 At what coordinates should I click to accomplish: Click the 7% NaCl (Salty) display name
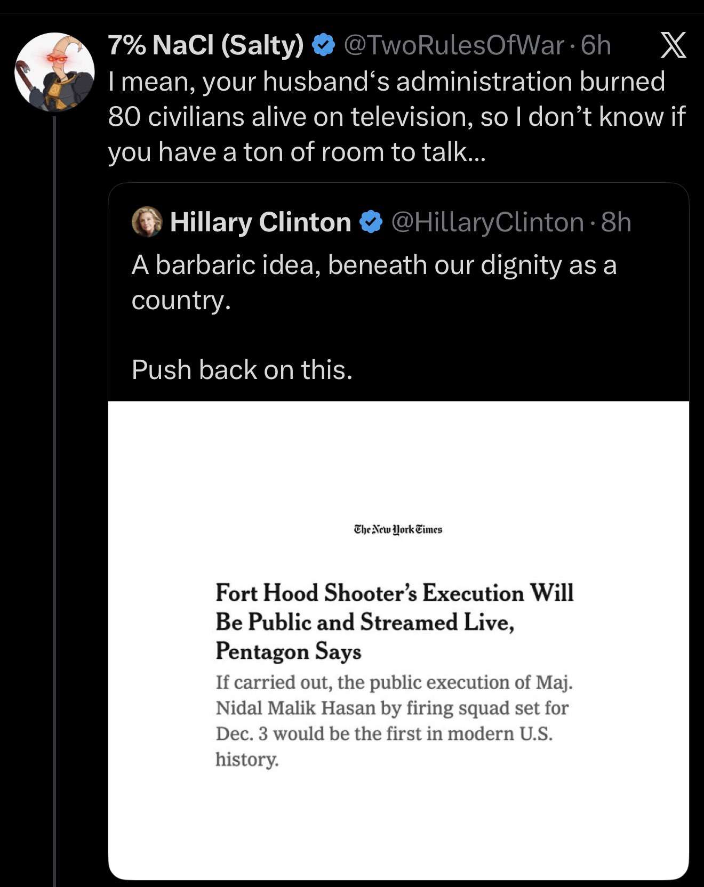[206, 45]
